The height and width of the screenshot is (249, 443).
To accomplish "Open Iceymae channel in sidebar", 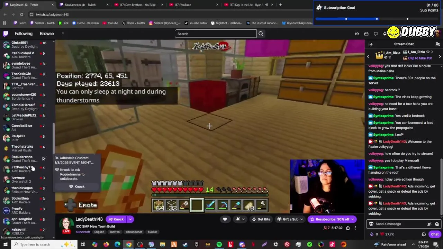I will coord(27,179).
